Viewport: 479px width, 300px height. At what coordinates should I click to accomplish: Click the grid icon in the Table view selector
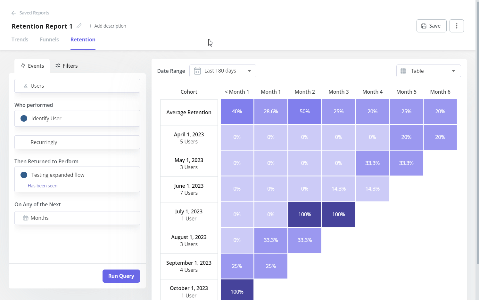[x=403, y=71]
